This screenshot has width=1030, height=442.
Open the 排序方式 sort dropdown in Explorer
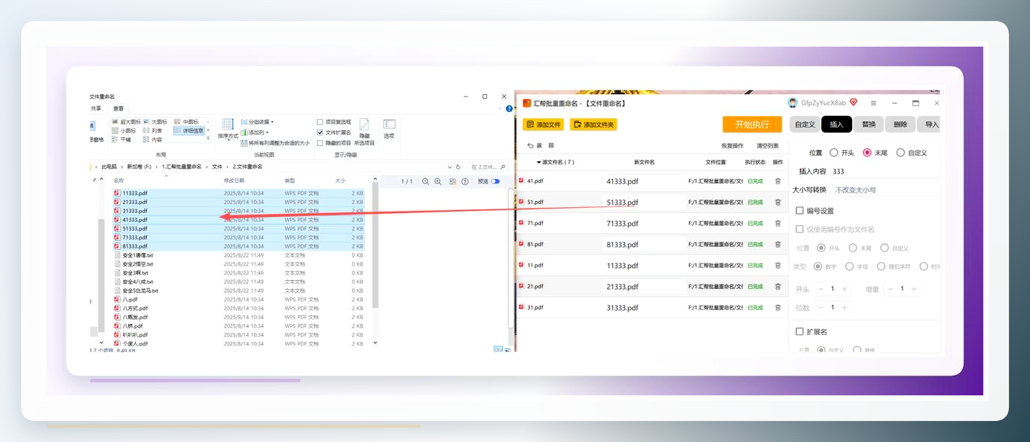pyautogui.click(x=228, y=129)
